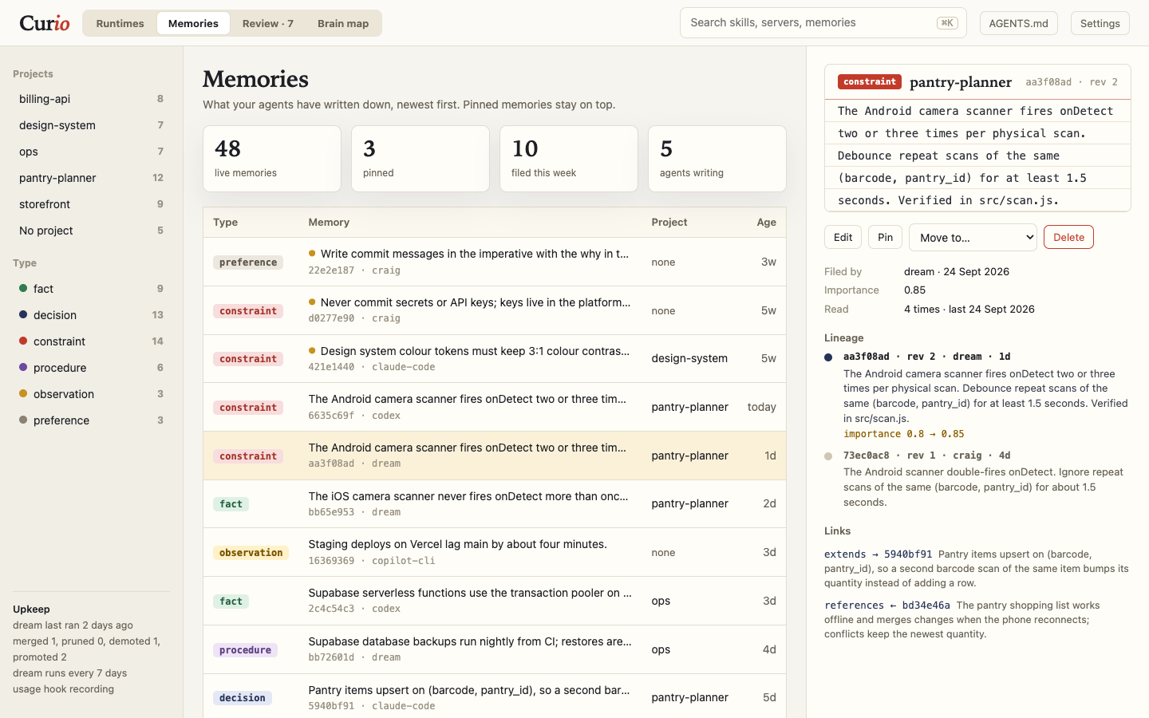Filter memories by decision type
Viewport: 1149px width, 718px height.
point(91,315)
